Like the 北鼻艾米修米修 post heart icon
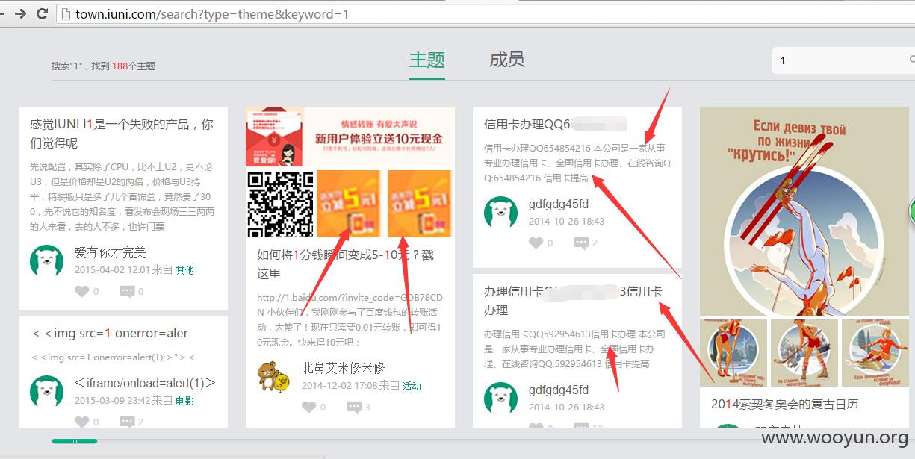The image size is (915, 459). (308, 407)
